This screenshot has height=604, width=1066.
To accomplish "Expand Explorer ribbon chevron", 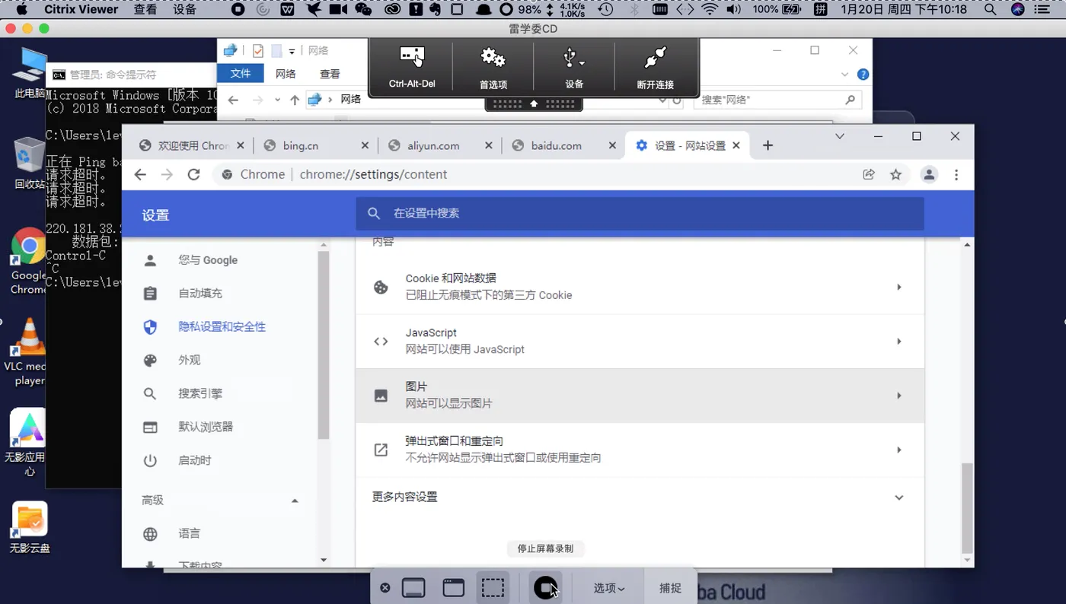I will 844,75.
